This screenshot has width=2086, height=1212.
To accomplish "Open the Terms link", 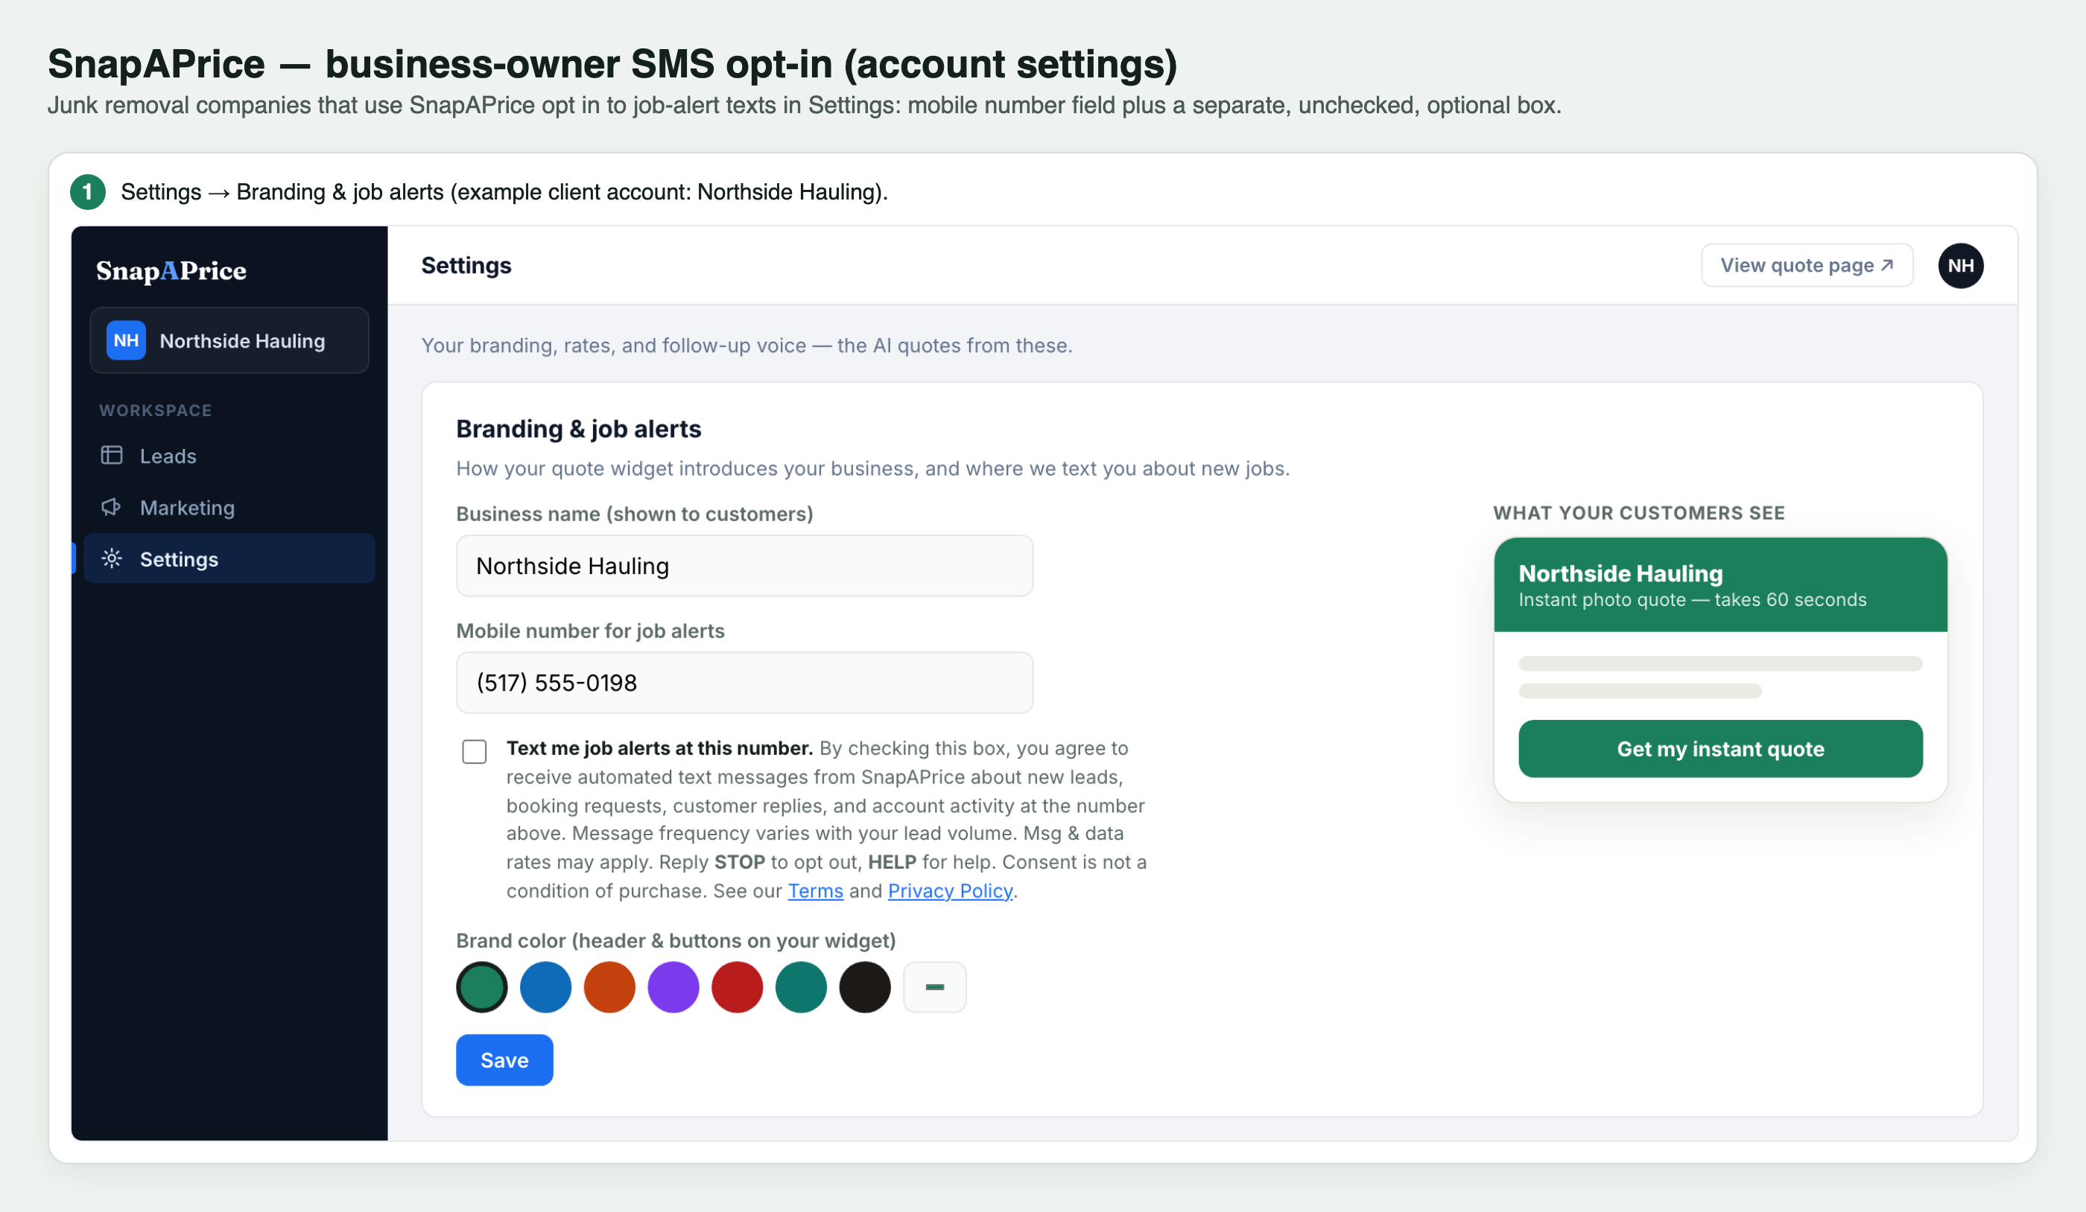I will 815,891.
